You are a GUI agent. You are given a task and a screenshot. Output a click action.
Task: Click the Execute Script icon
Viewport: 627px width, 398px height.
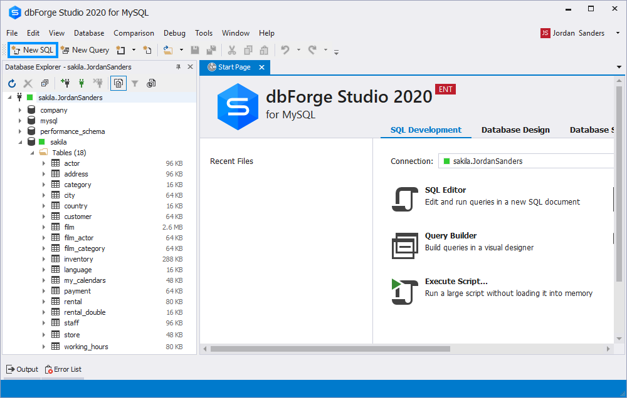click(x=404, y=292)
